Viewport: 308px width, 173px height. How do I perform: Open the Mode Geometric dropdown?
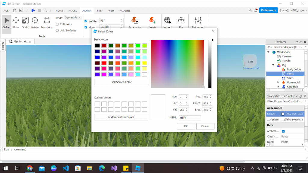pyautogui.click(x=73, y=17)
